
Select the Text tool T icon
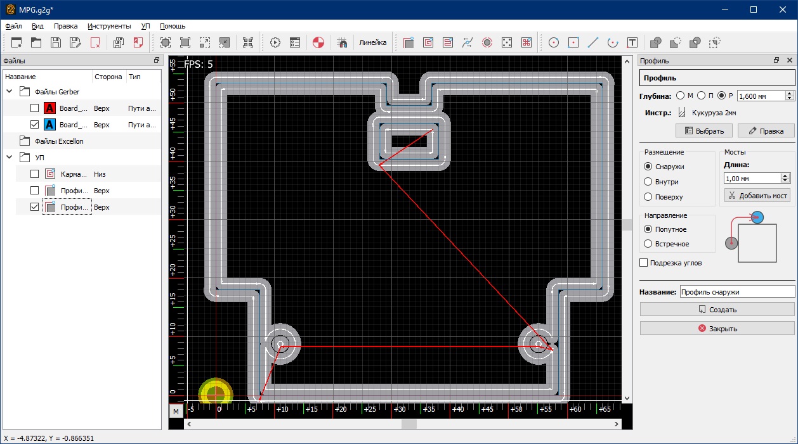coord(632,42)
